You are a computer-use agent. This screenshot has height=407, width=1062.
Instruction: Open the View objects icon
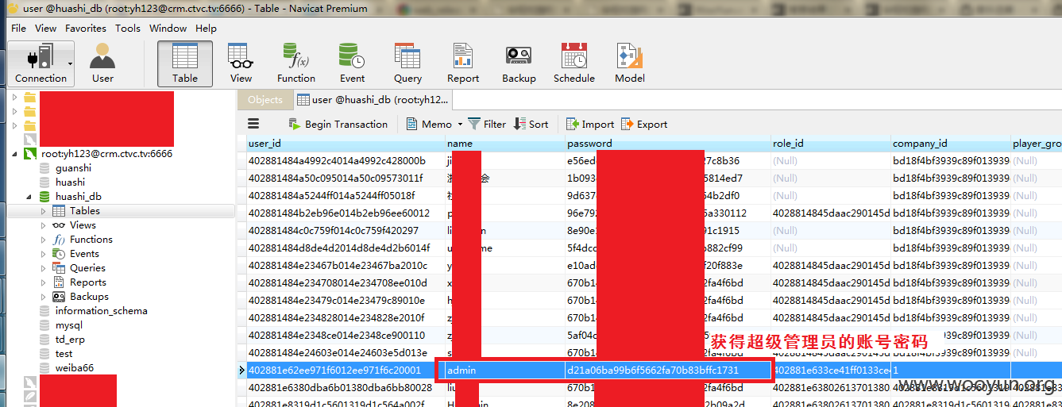[241, 63]
